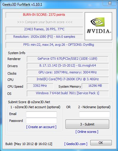Click the Windows 7 64-bit build OS value
Screen dimensions: 118x151
68,93
